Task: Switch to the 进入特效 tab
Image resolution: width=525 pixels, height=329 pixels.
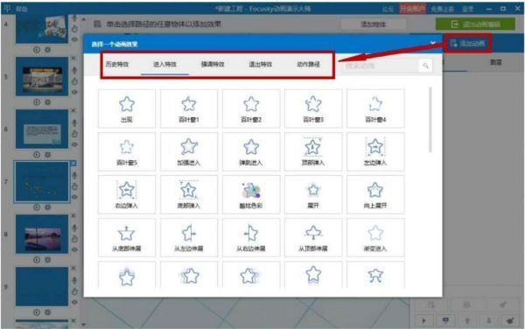Action: pyautogui.click(x=164, y=64)
